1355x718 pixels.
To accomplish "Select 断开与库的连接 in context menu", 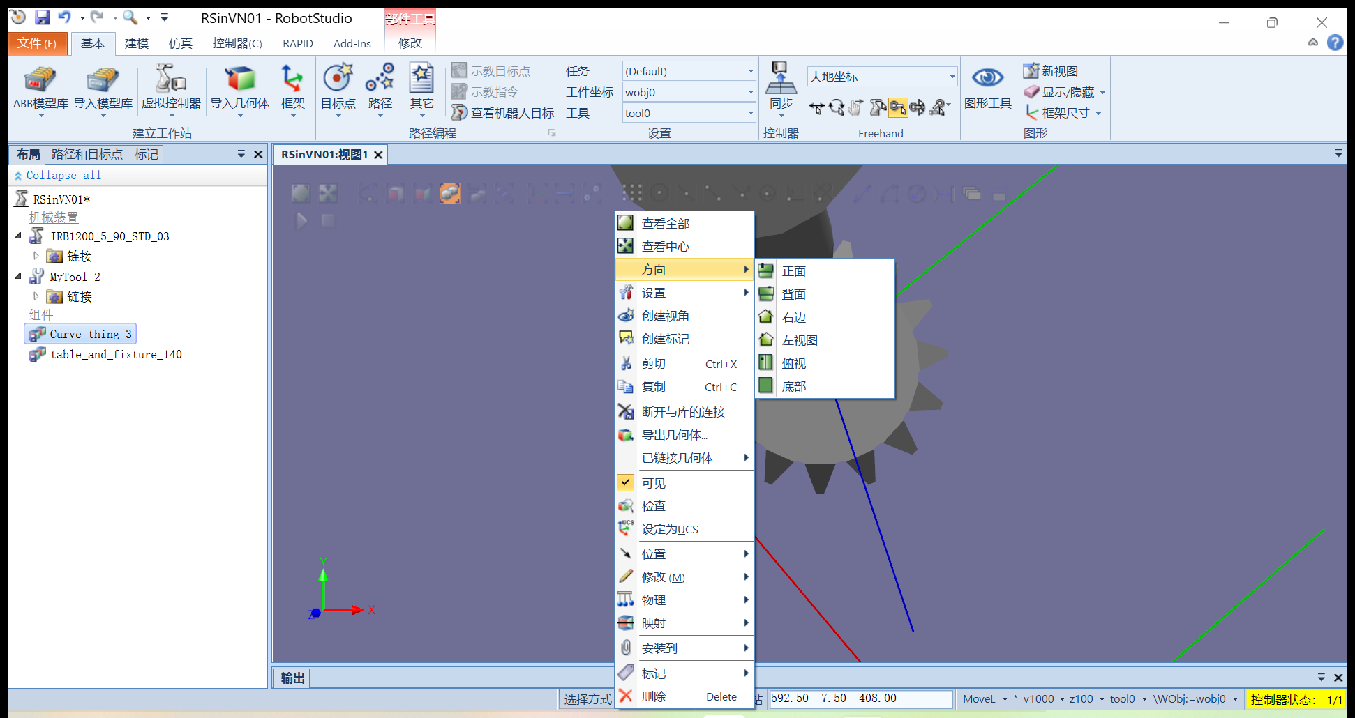I will point(684,412).
